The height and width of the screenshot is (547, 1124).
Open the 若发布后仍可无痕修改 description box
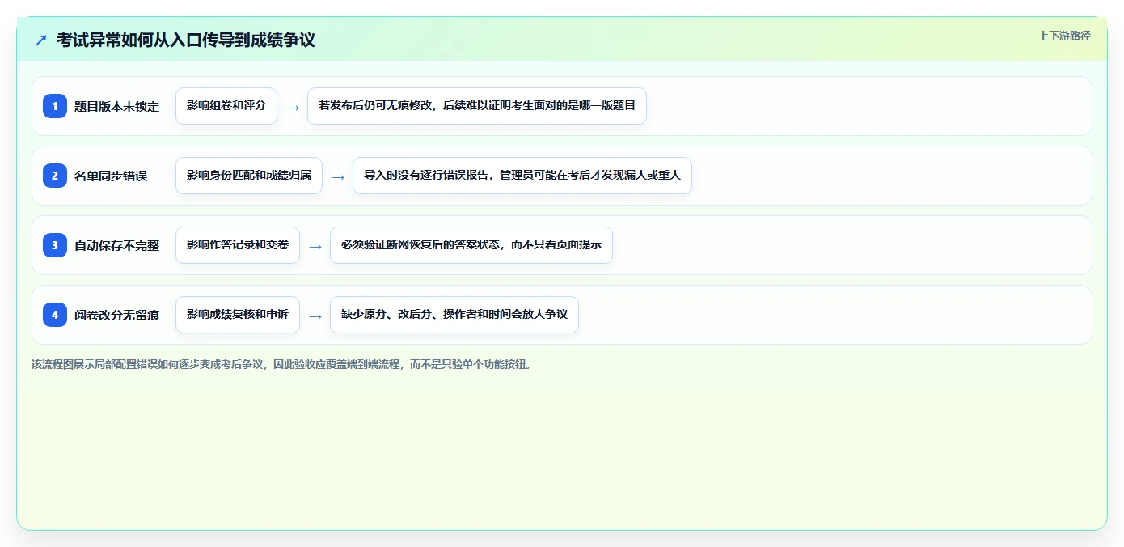tap(477, 106)
